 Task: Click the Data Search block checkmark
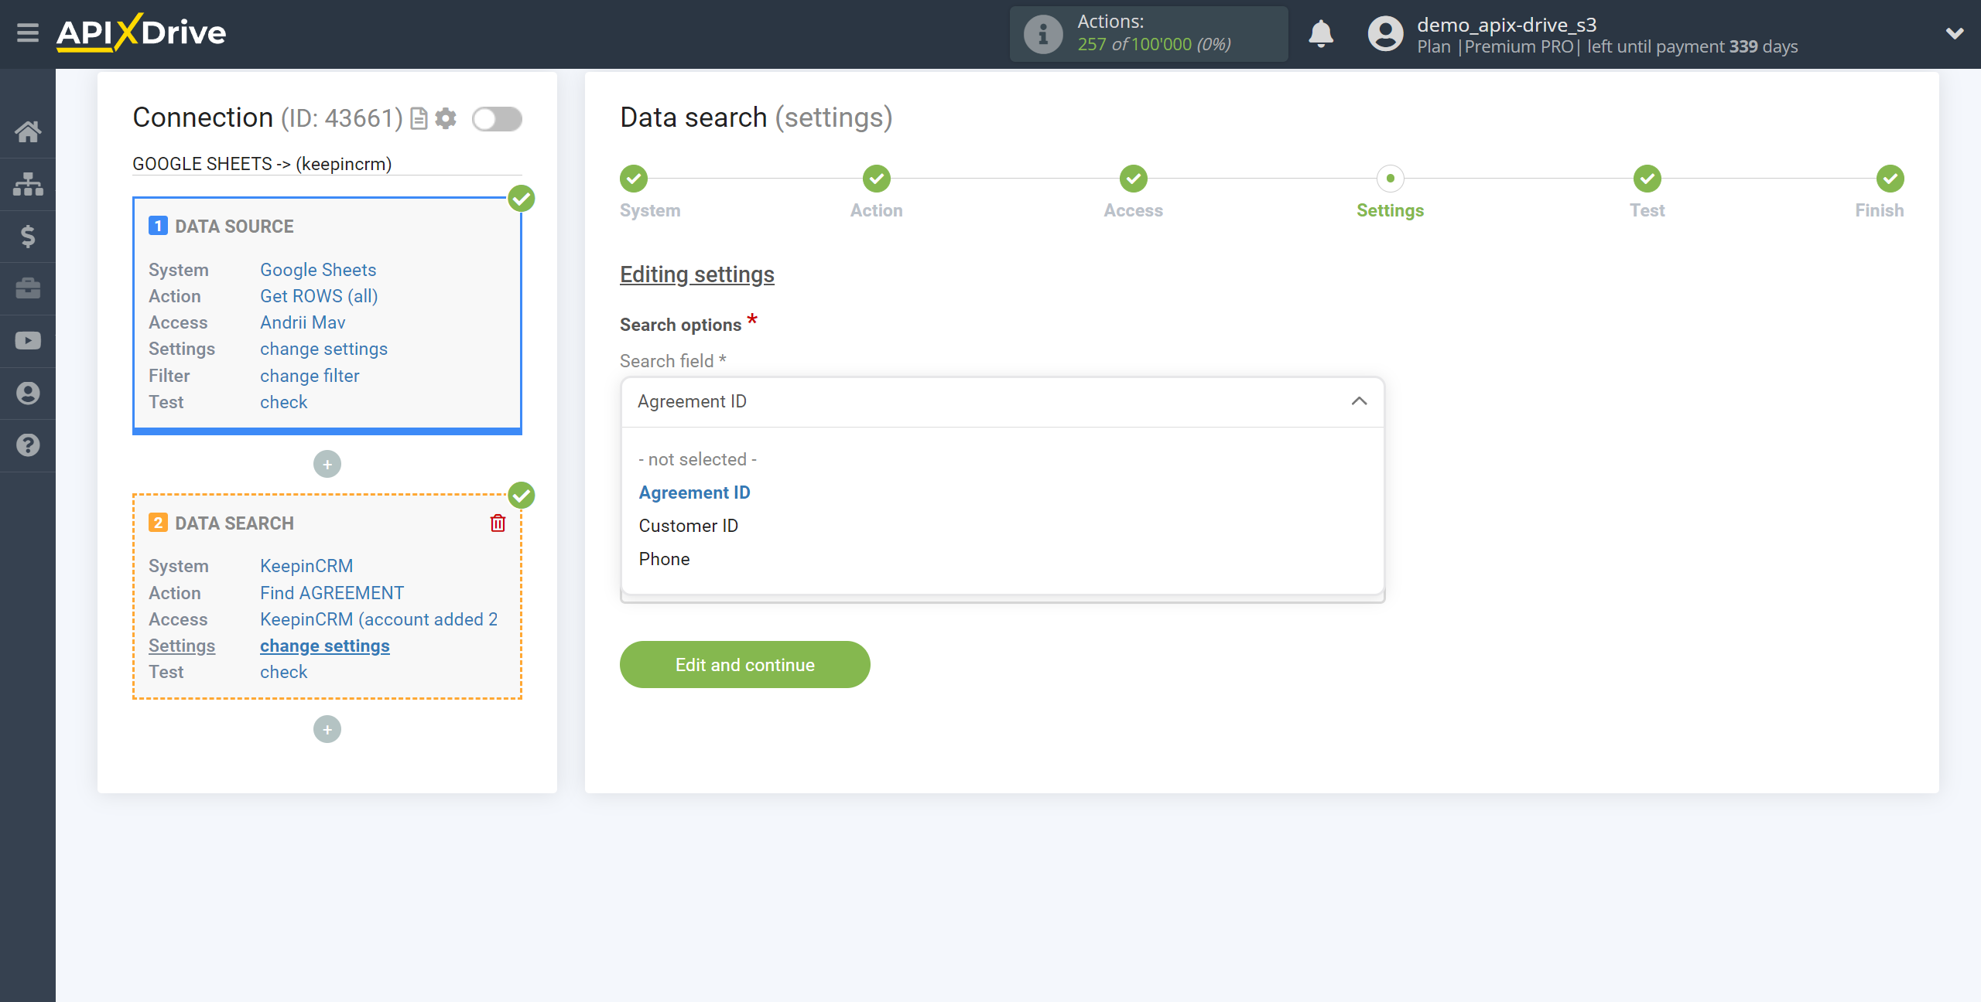[x=522, y=496]
